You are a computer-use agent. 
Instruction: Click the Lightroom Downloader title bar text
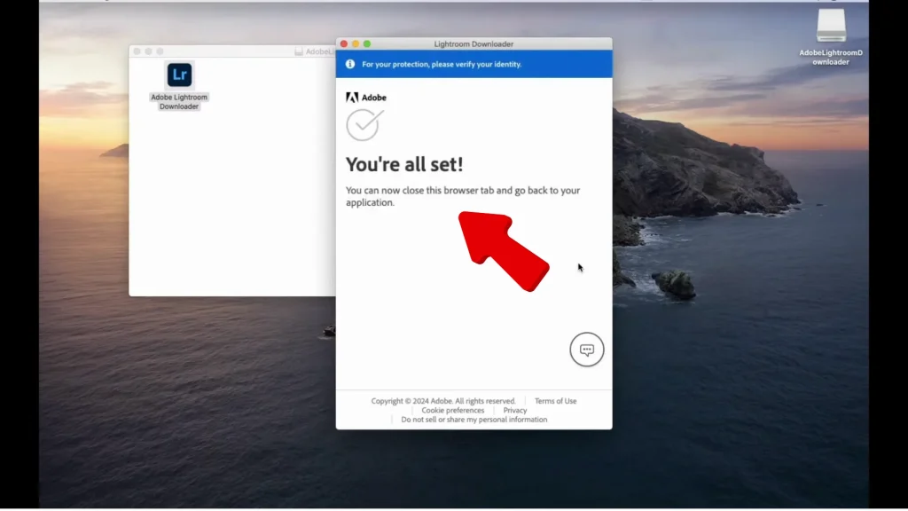click(474, 44)
